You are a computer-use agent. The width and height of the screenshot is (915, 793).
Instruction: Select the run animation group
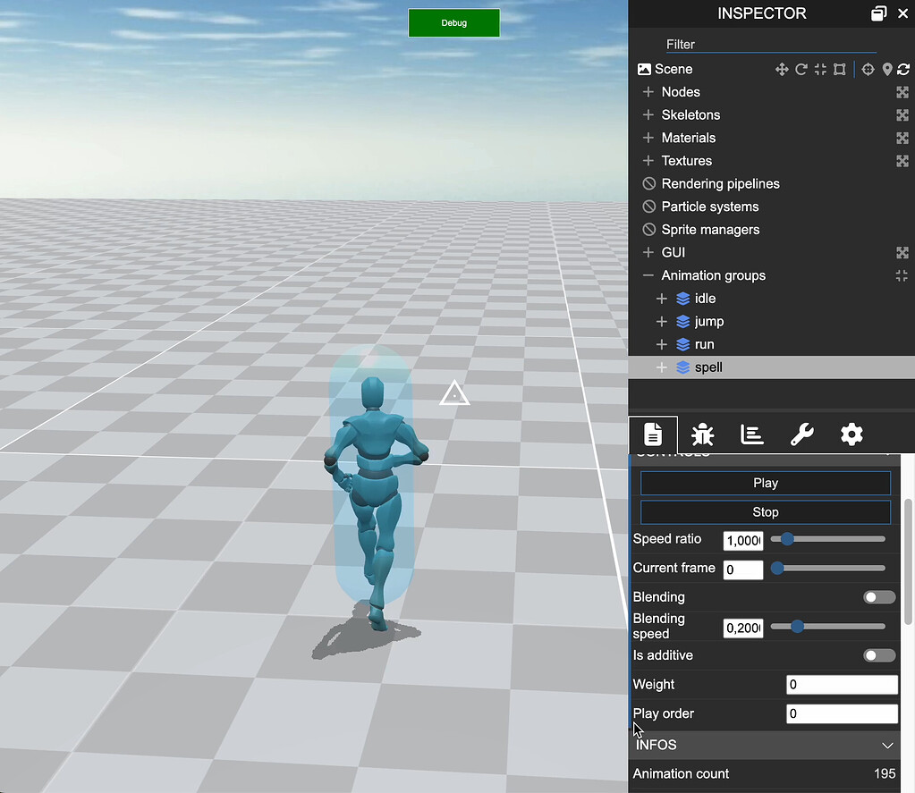[704, 344]
